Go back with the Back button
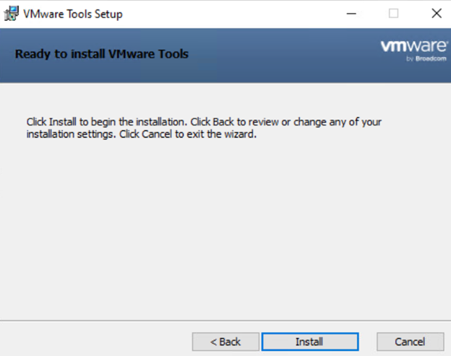The image size is (451, 356). [225, 342]
